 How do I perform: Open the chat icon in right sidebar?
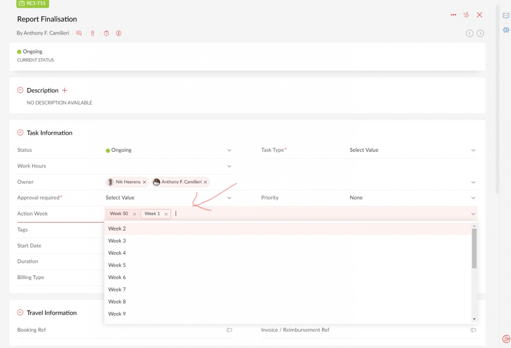pyautogui.click(x=506, y=16)
